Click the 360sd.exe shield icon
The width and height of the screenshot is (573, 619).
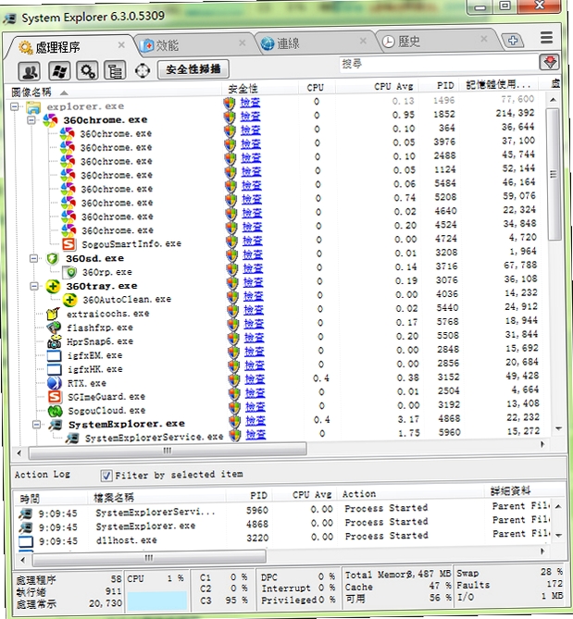pyautogui.click(x=53, y=258)
